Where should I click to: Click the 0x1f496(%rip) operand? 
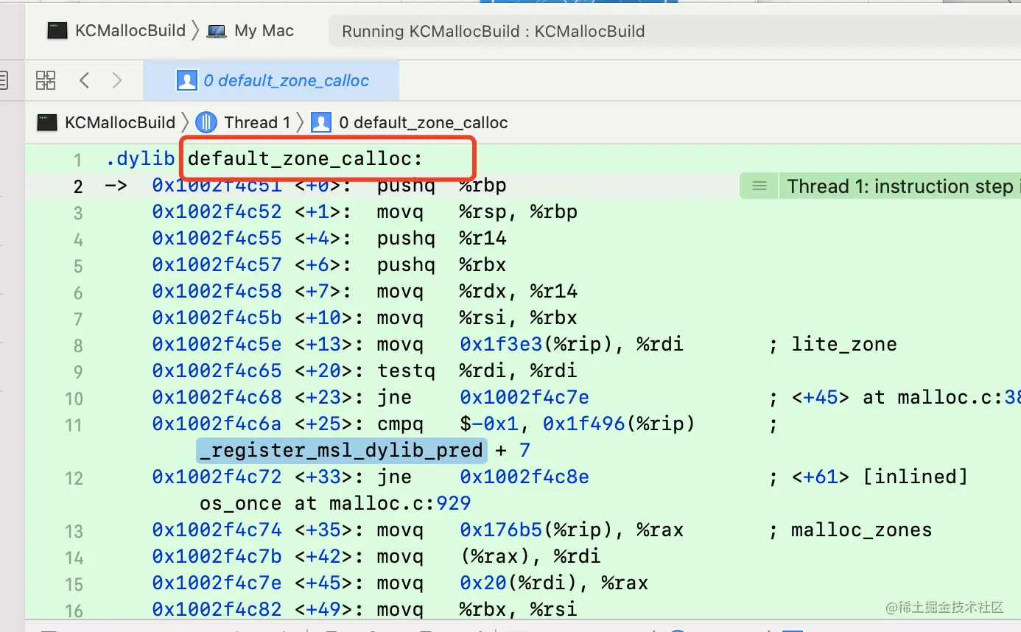tap(619, 424)
